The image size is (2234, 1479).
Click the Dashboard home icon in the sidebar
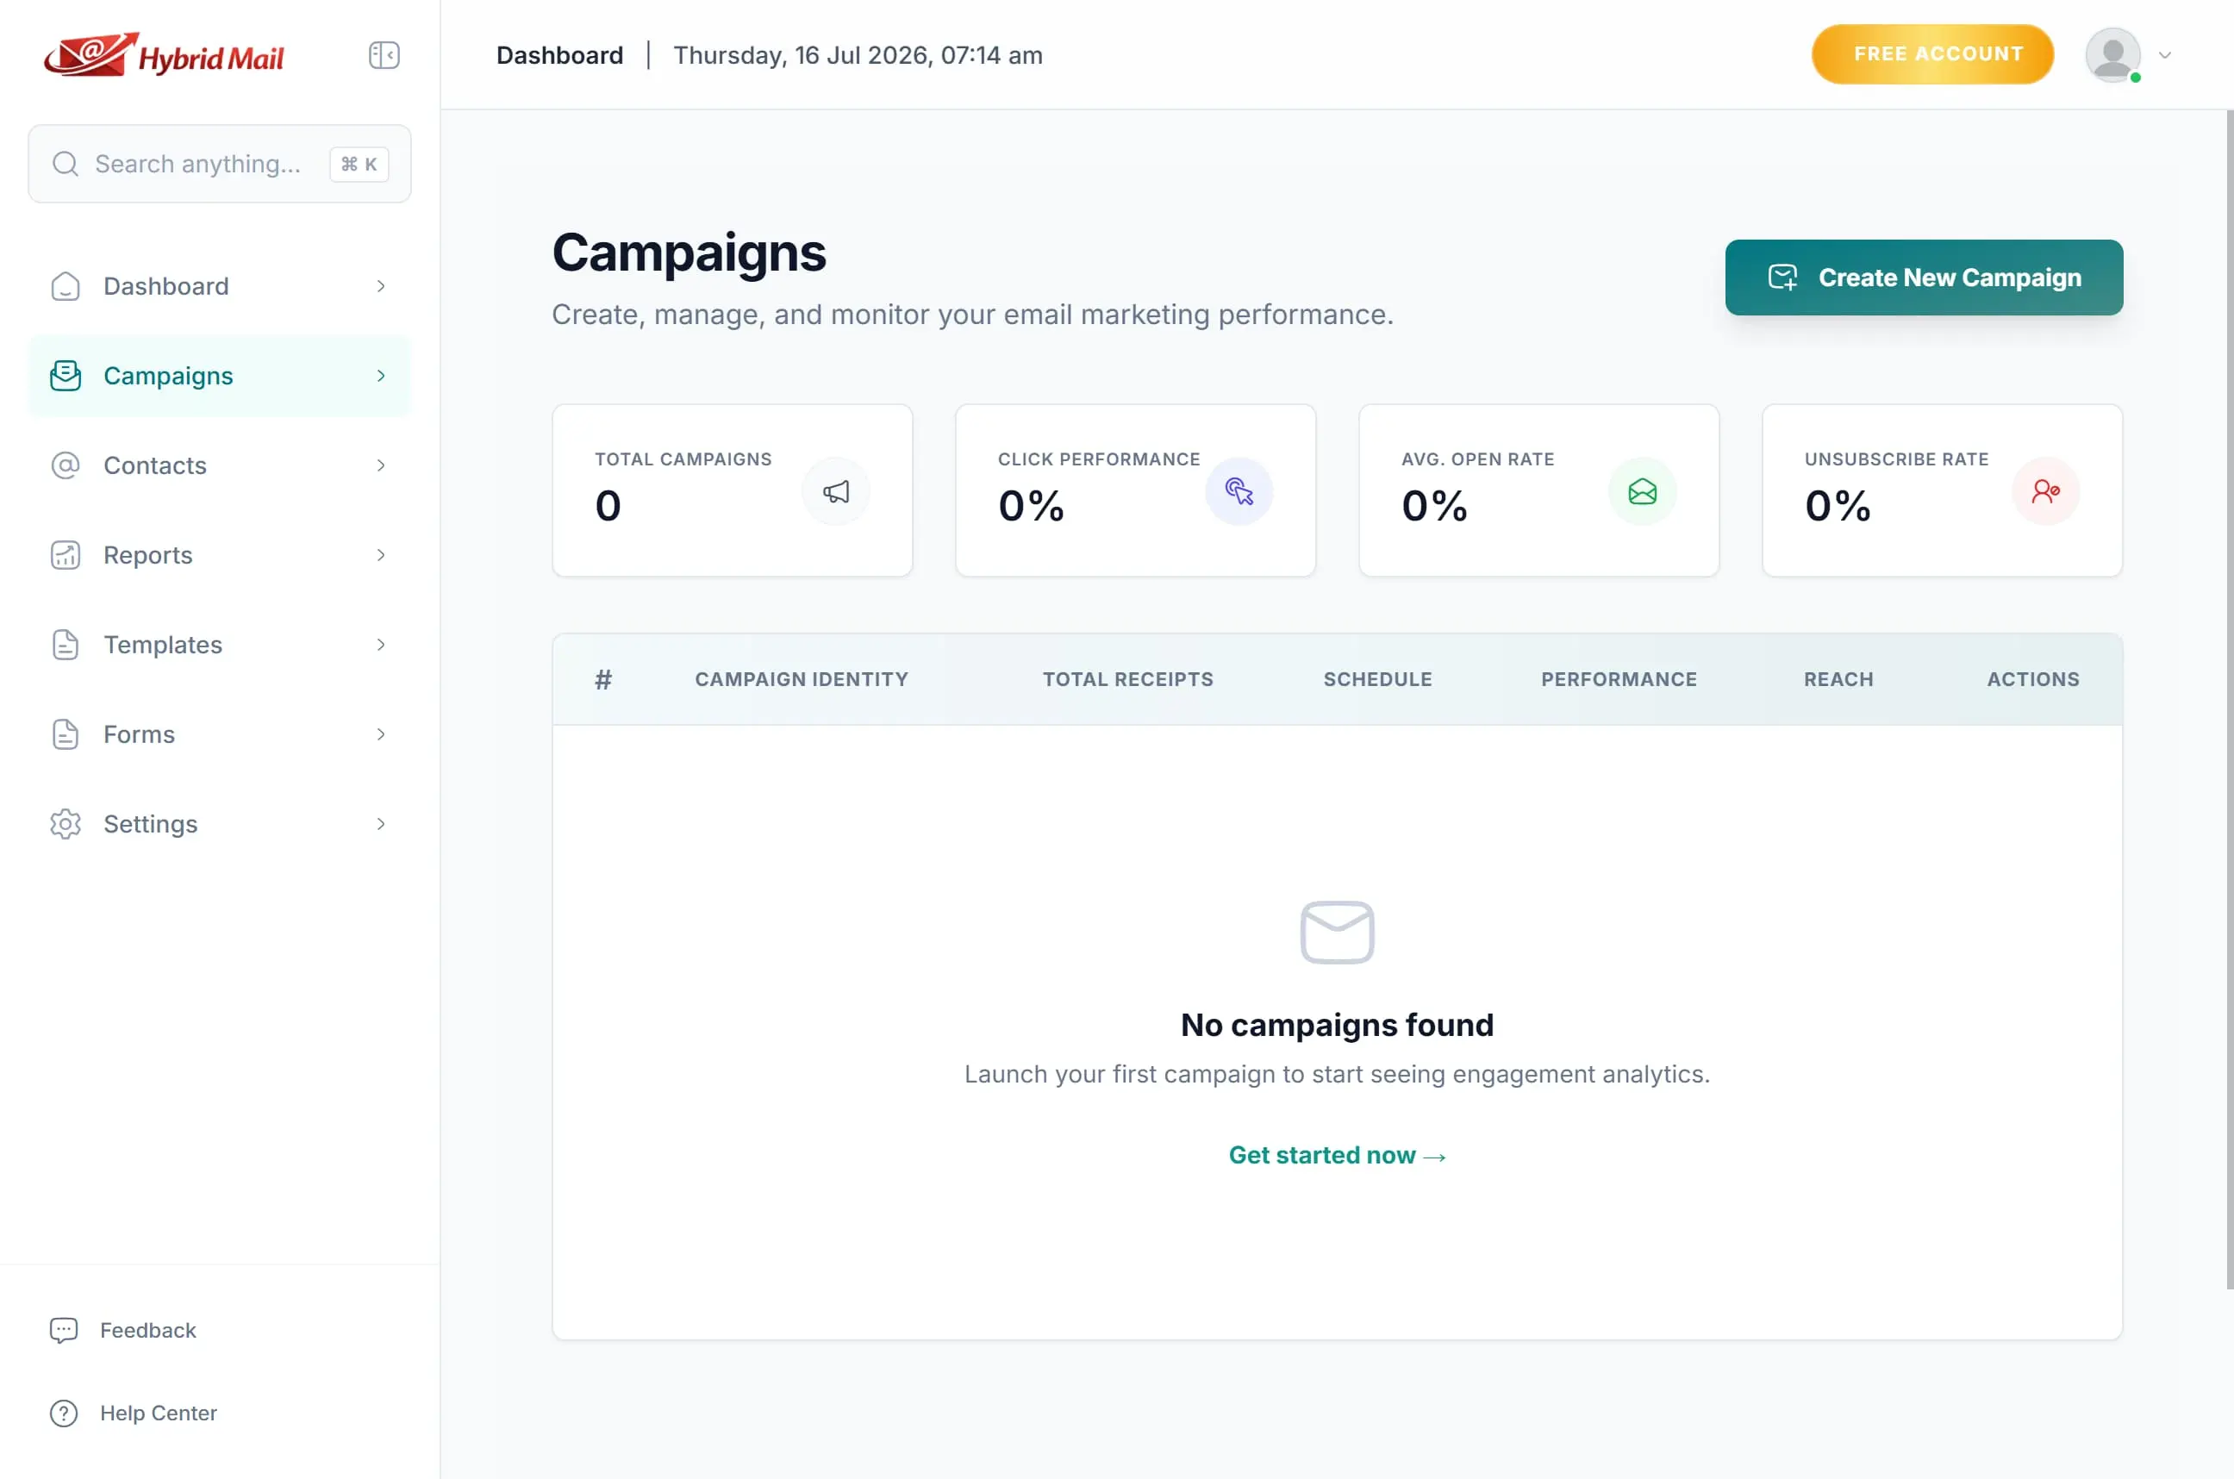(x=65, y=286)
